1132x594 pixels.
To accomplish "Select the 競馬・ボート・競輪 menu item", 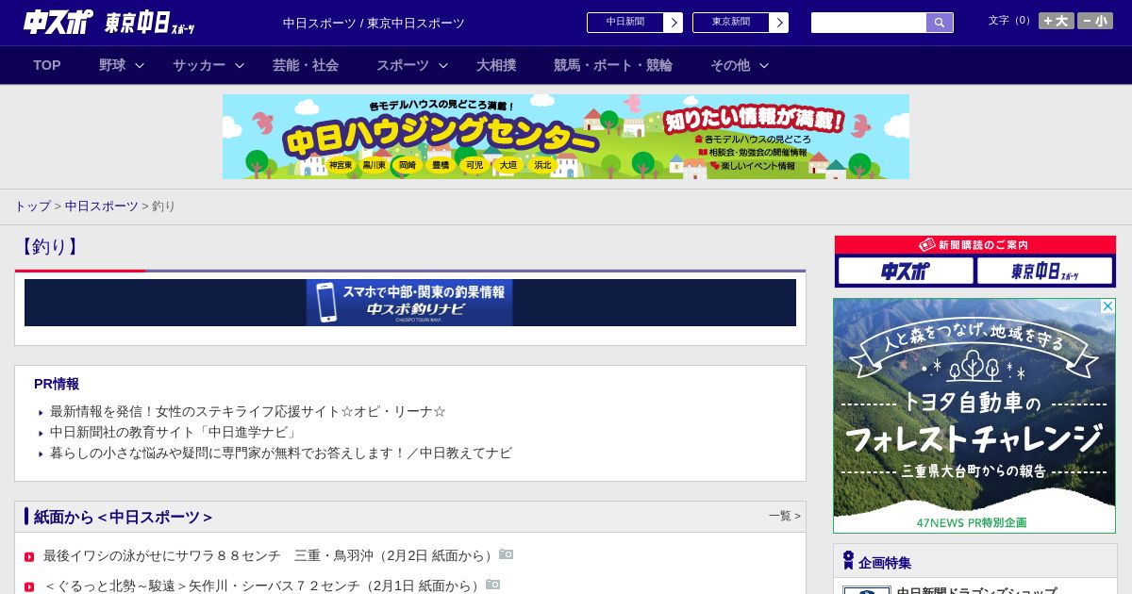I will coord(613,65).
